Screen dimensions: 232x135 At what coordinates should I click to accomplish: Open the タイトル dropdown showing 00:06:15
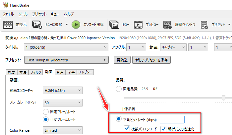[66, 47]
